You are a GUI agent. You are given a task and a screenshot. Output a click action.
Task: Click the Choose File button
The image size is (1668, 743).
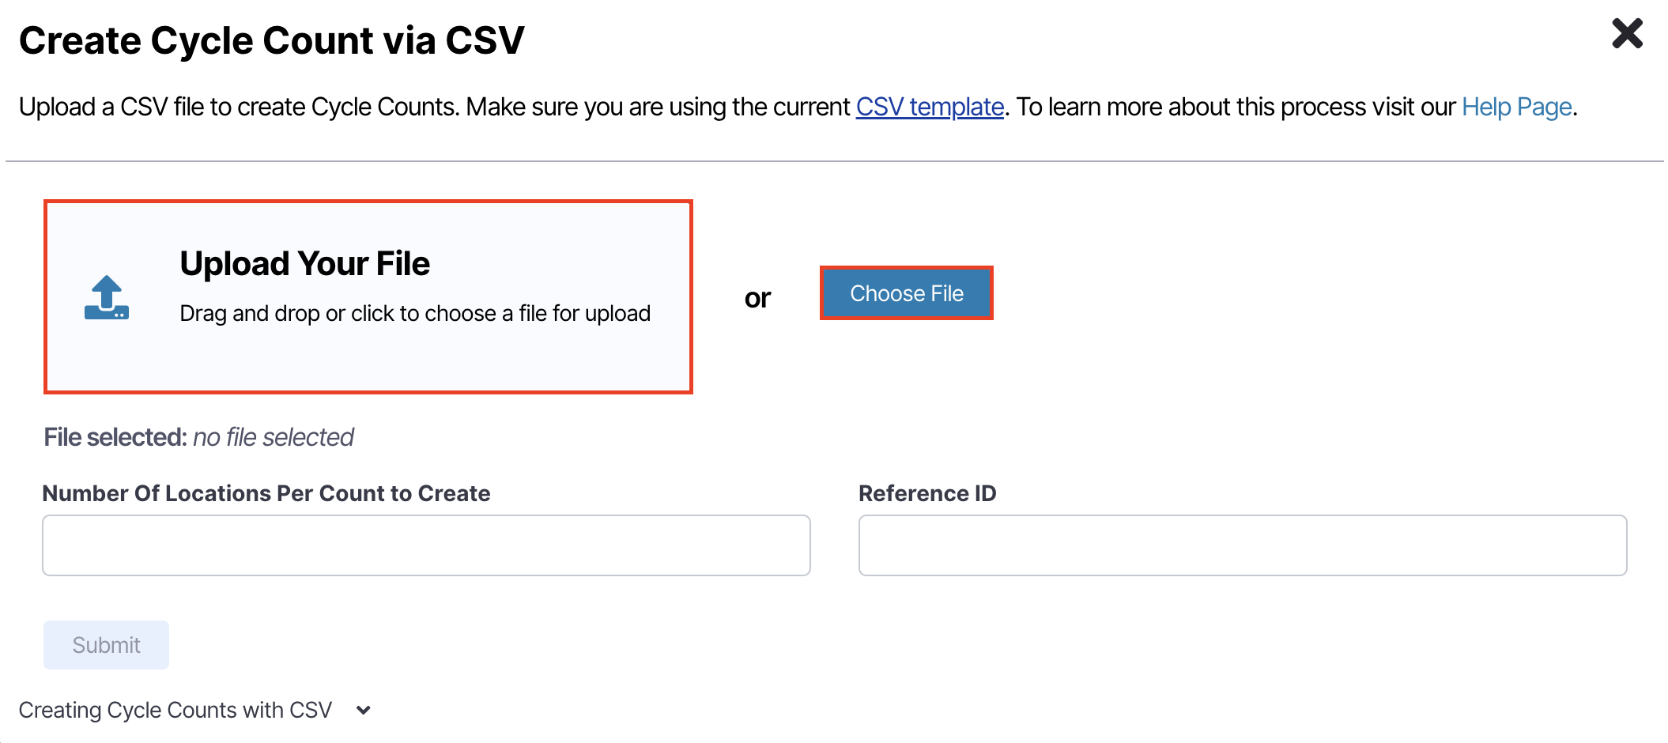[x=907, y=293]
